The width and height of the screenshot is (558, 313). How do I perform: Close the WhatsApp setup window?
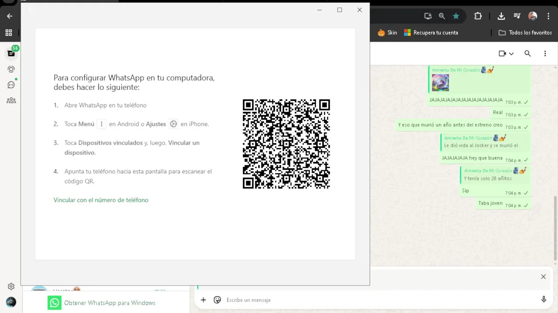tap(360, 10)
